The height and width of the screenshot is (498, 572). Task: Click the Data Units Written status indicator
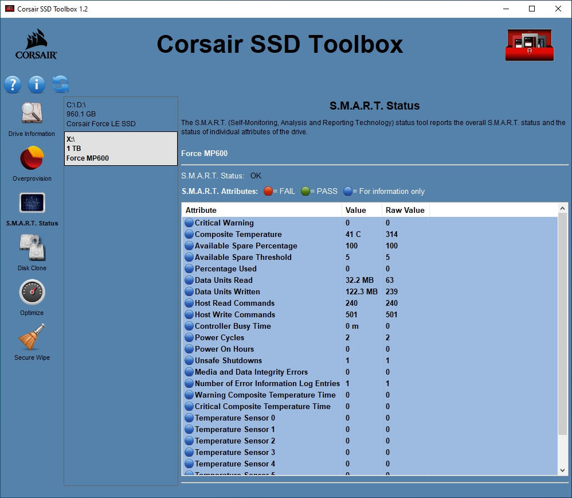189,291
